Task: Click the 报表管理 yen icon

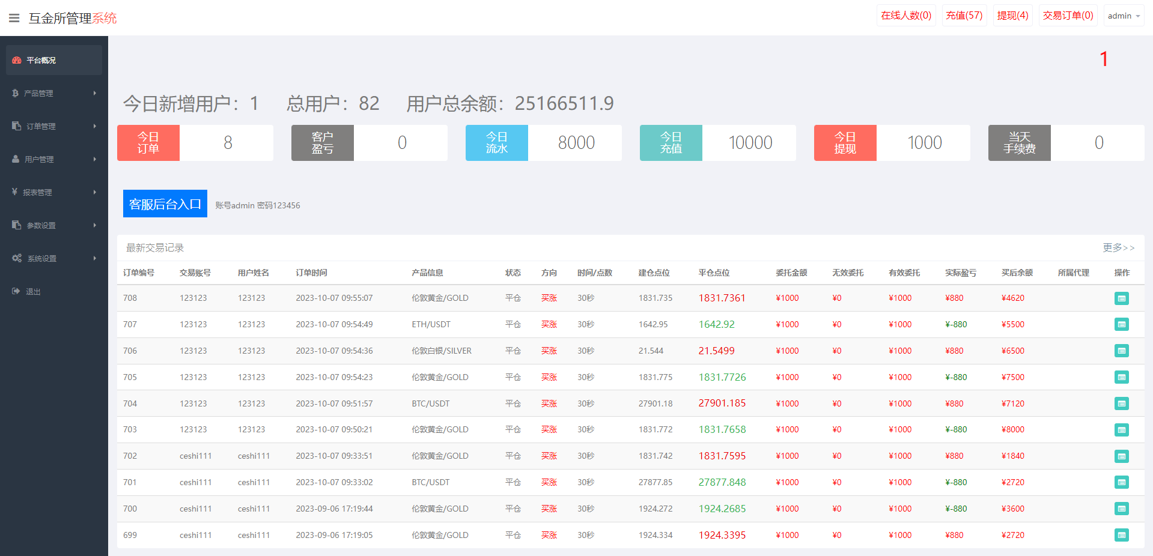Action: point(15,192)
